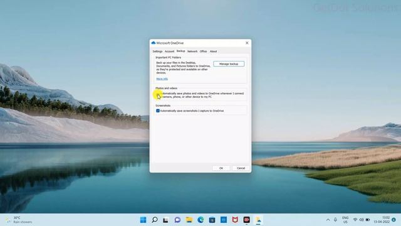Open the notification count badge
The width and height of the screenshot is (401, 226).
click(x=394, y=220)
